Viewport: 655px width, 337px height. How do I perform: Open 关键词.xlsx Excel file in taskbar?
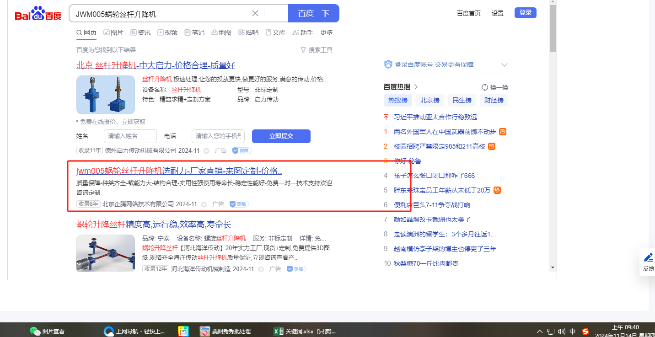(305, 331)
